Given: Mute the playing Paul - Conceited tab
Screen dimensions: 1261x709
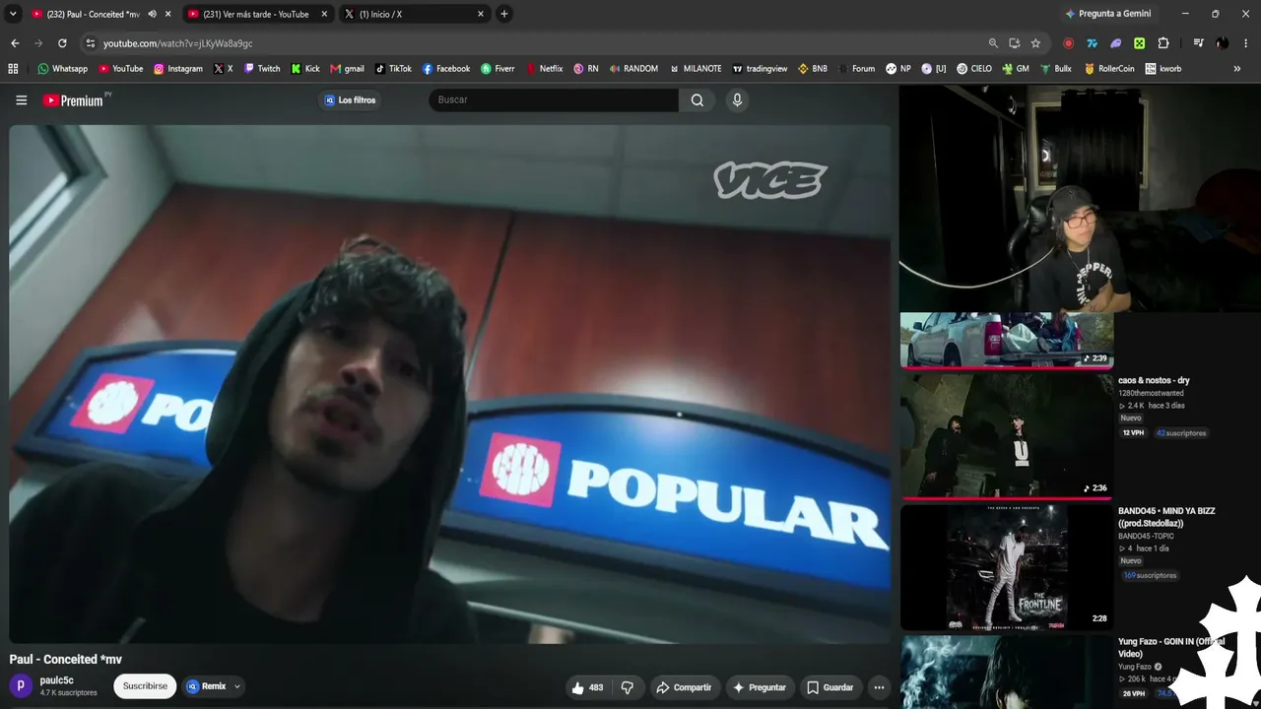Looking at the screenshot, I should (x=152, y=14).
